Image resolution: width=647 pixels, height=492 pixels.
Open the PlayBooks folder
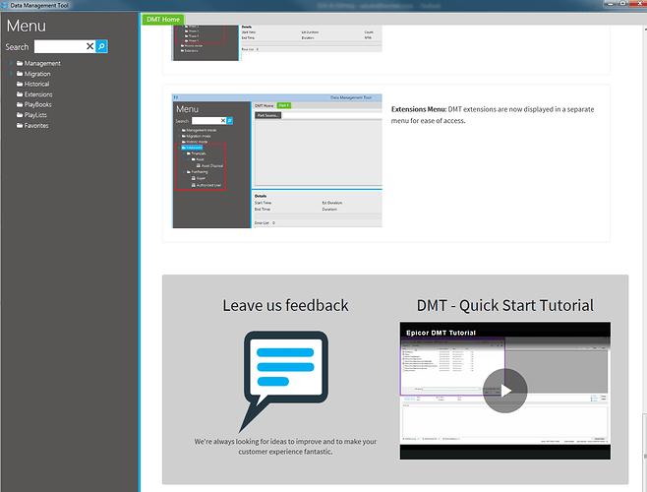click(x=37, y=104)
